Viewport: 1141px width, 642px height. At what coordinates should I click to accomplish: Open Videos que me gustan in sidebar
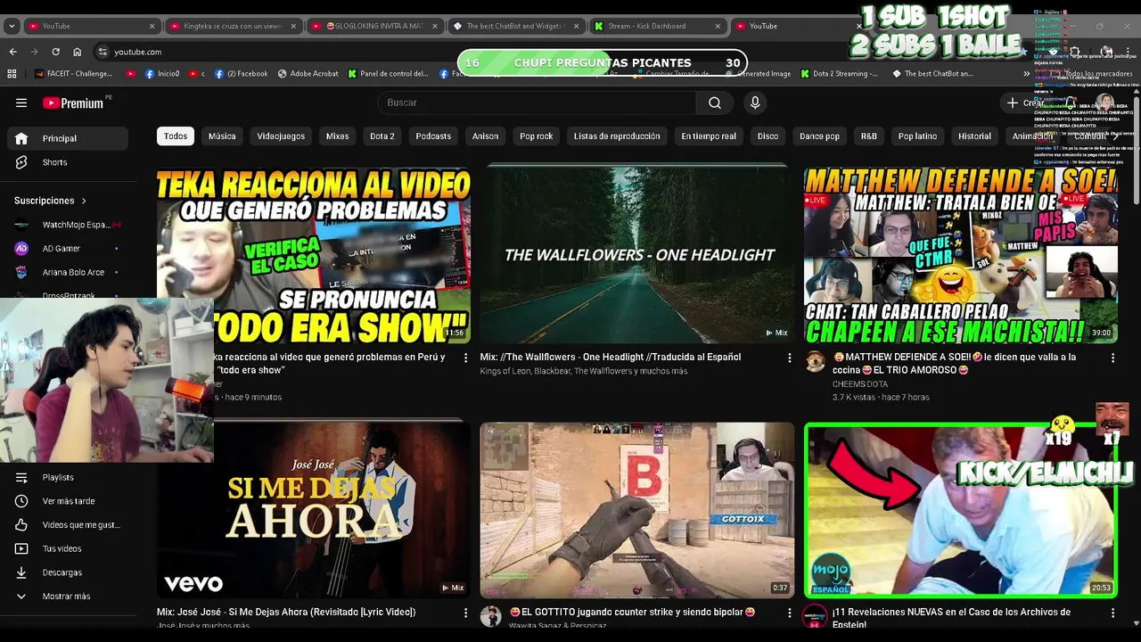tap(68, 525)
